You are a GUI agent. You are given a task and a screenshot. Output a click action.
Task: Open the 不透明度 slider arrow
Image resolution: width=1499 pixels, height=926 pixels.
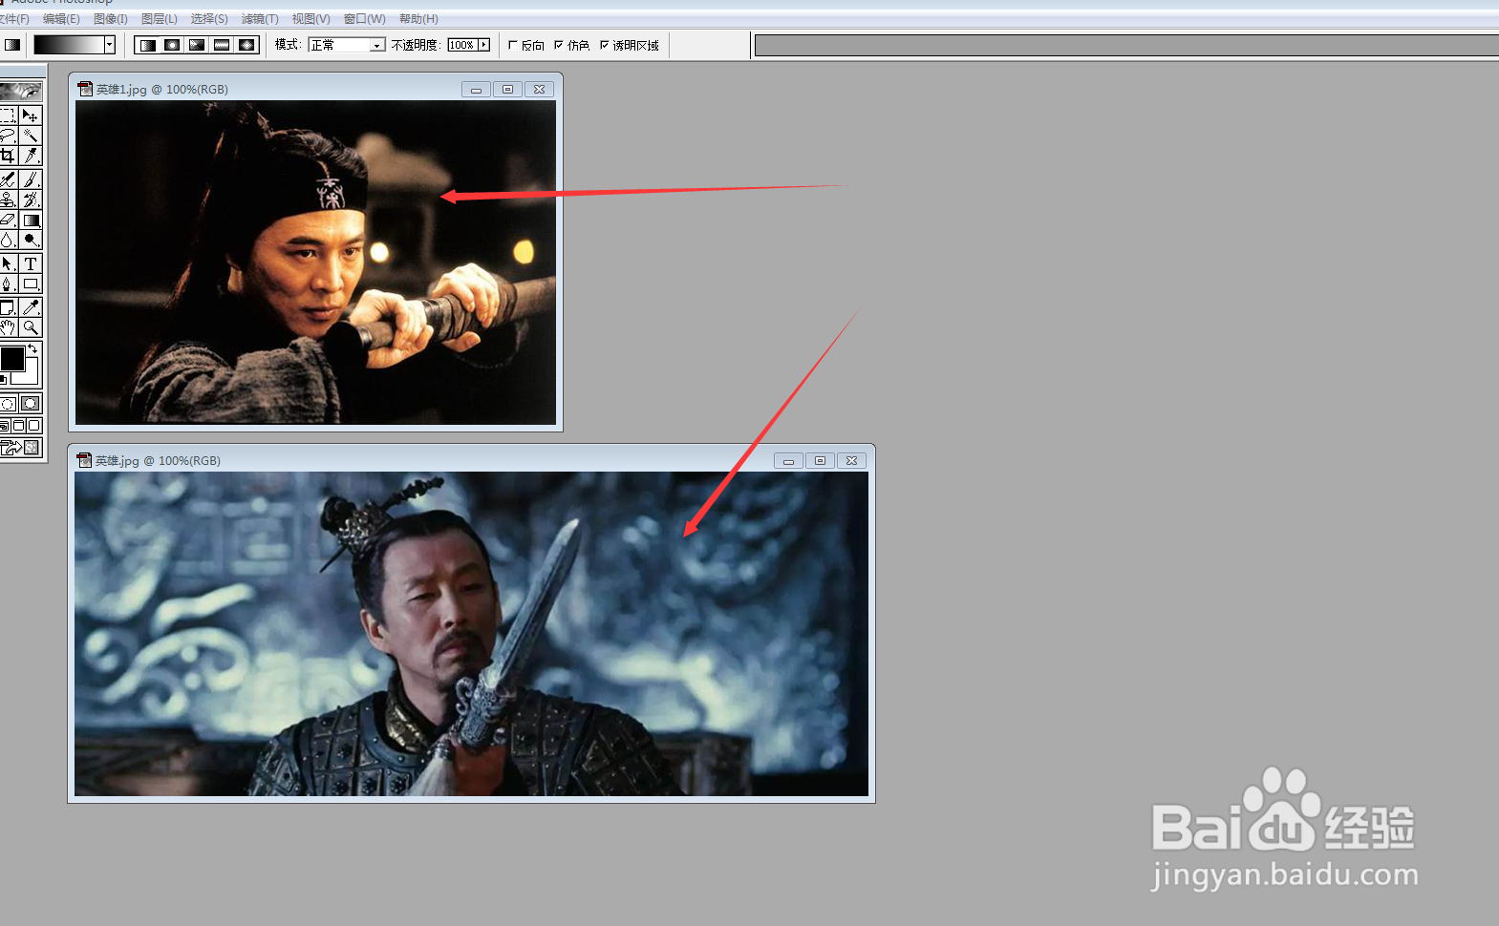483,45
